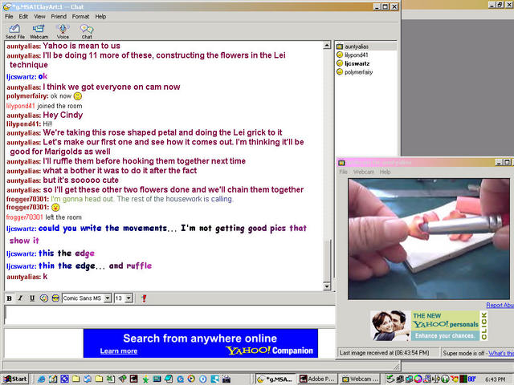Click the webcam video image
514x385 pixels.
coord(429,239)
